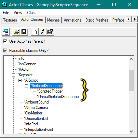Click the scrollbar down arrow in class tree
The image size is (138, 138).
pos(131,132)
